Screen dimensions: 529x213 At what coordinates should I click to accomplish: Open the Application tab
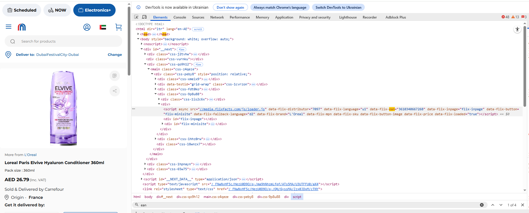click(284, 17)
